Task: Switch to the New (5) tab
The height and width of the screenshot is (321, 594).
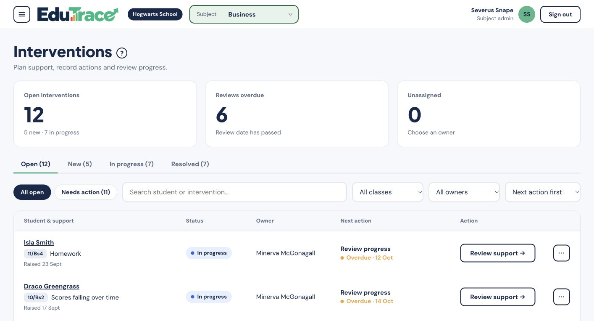Action: (x=80, y=164)
